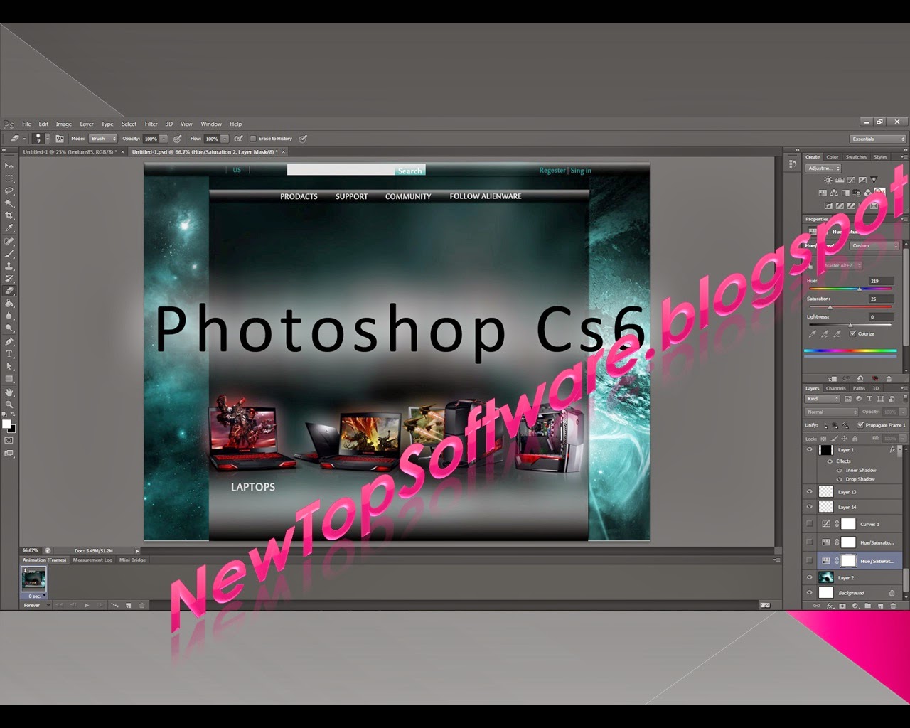The image size is (910, 728).
Task: Select the Clone Stamp tool
Action: (9, 266)
